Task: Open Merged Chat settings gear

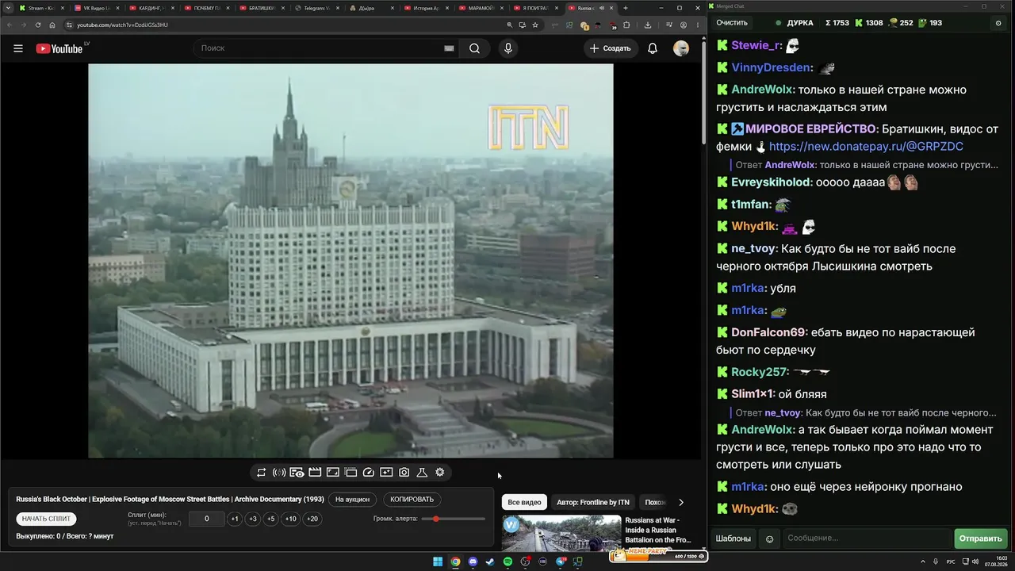Action: tap(998, 23)
